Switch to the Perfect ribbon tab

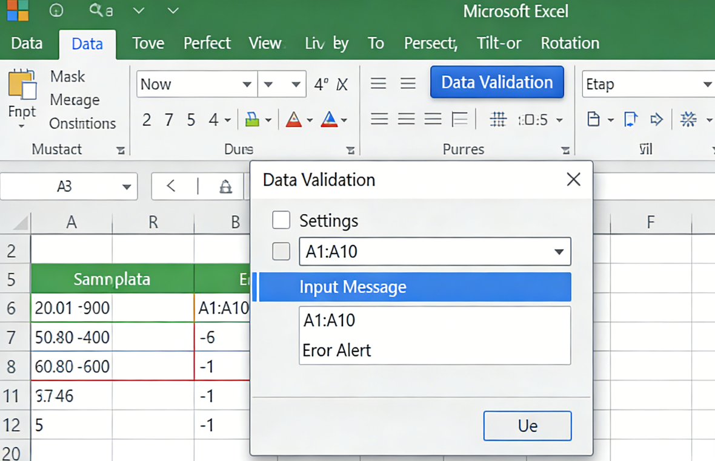pos(207,43)
